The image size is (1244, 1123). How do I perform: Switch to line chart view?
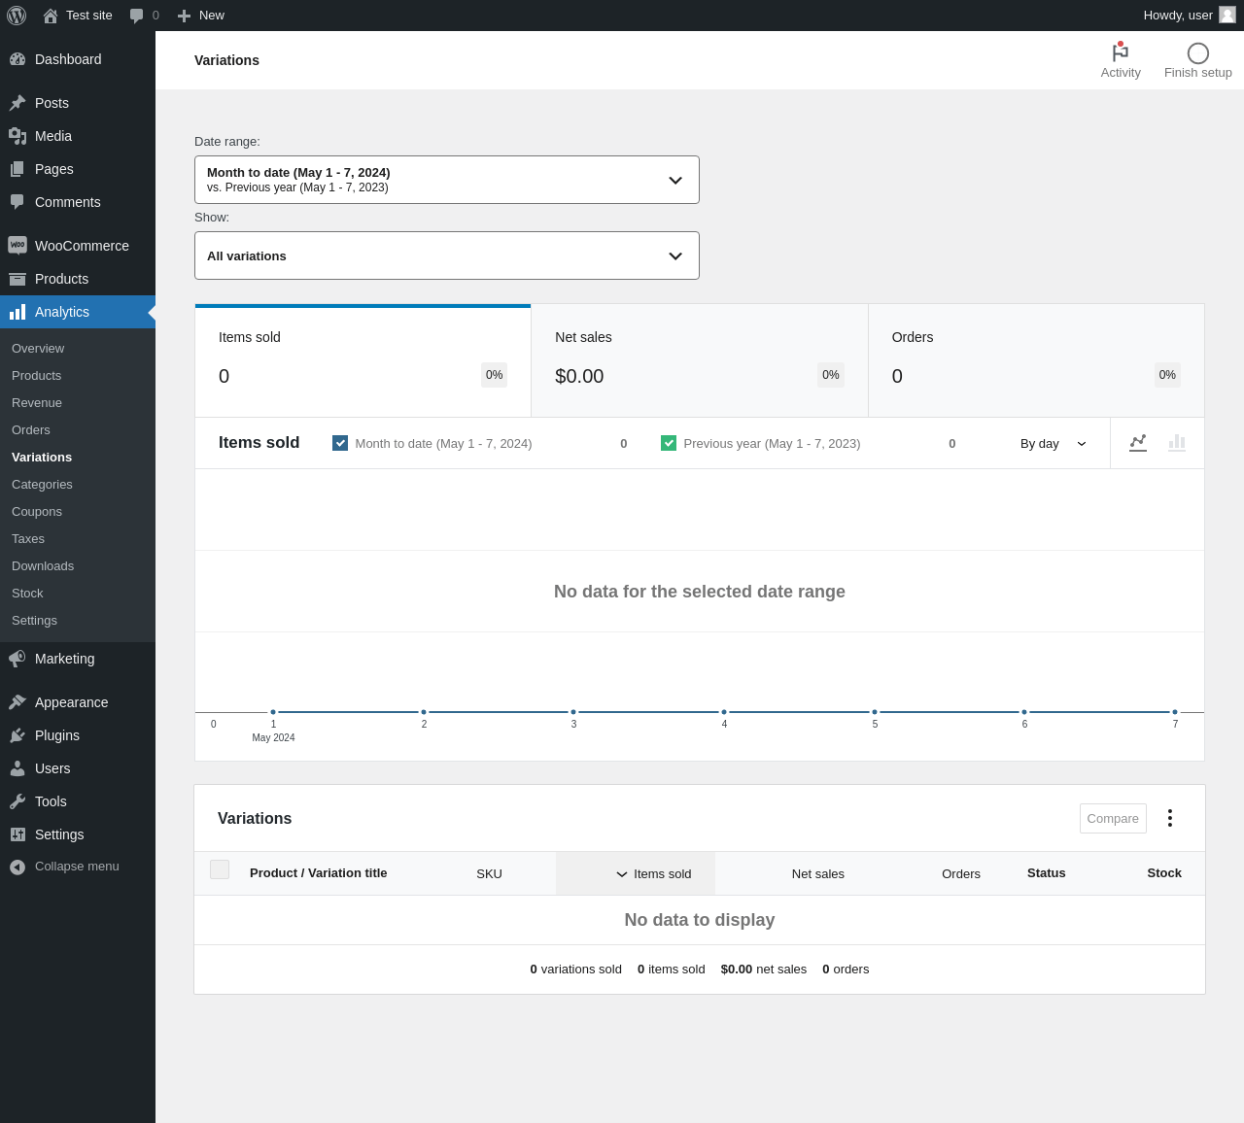click(1138, 443)
